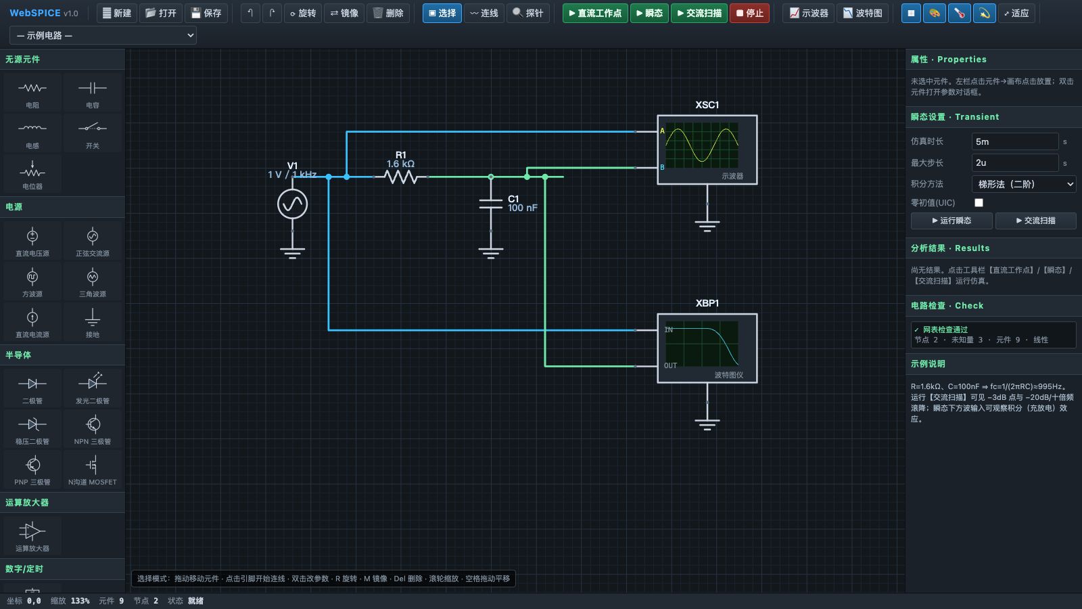Click the 适应 fit-to-view button
This screenshot has width=1082, height=609.
tap(1016, 13)
